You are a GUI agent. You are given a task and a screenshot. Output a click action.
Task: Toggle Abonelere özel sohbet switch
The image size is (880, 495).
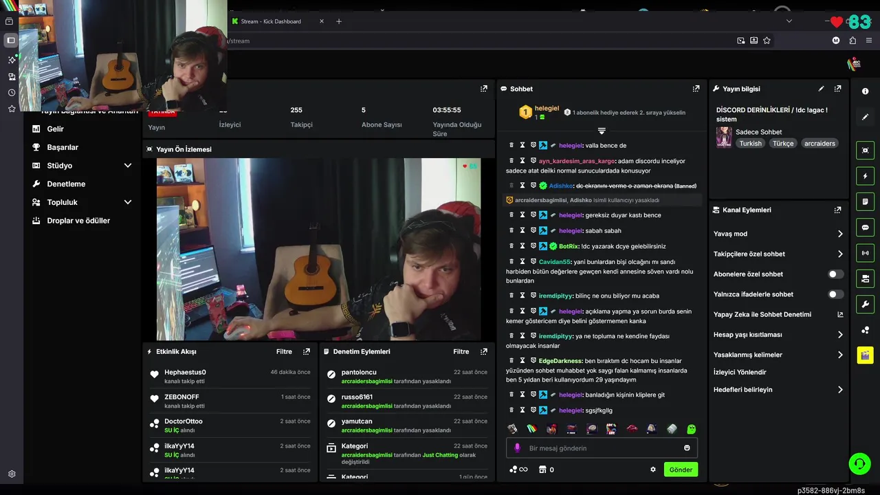pos(835,274)
